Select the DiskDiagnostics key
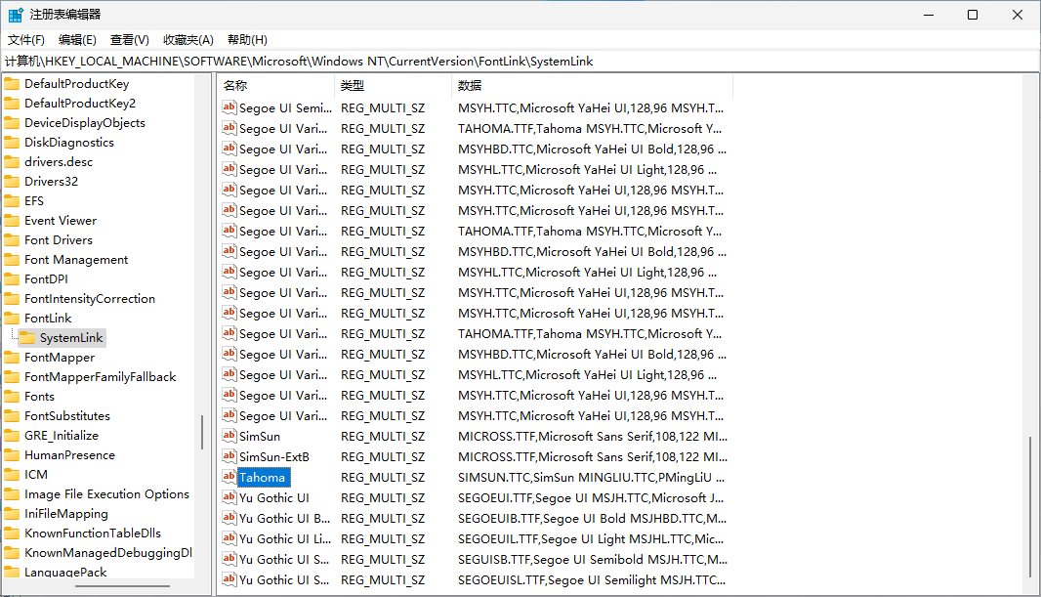The image size is (1041, 597). (69, 143)
